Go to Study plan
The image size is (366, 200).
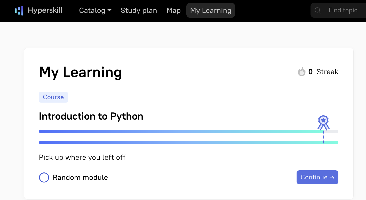pos(139,11)
